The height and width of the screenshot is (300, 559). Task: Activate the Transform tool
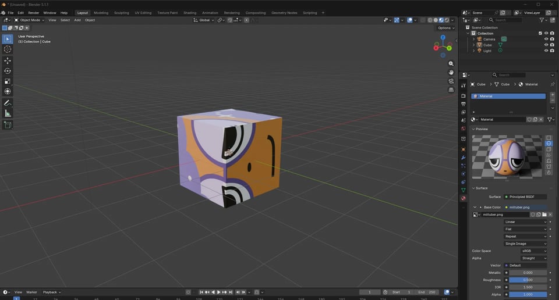pos(8,91)
